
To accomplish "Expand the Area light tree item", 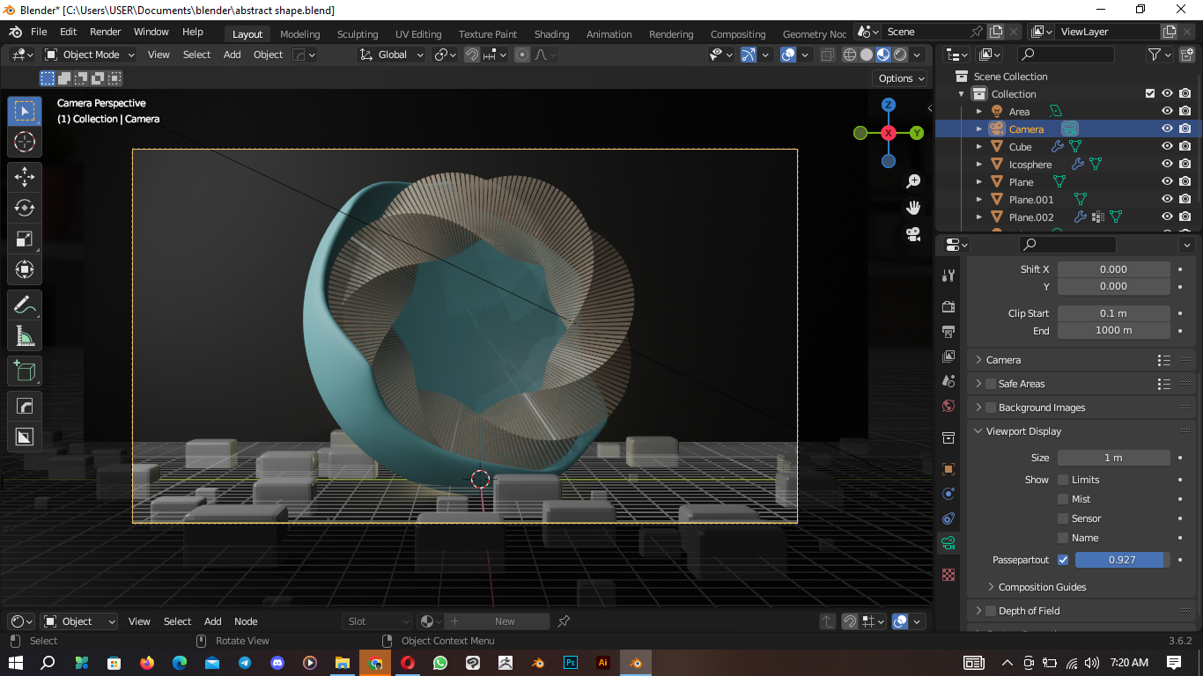I will 978,112.
